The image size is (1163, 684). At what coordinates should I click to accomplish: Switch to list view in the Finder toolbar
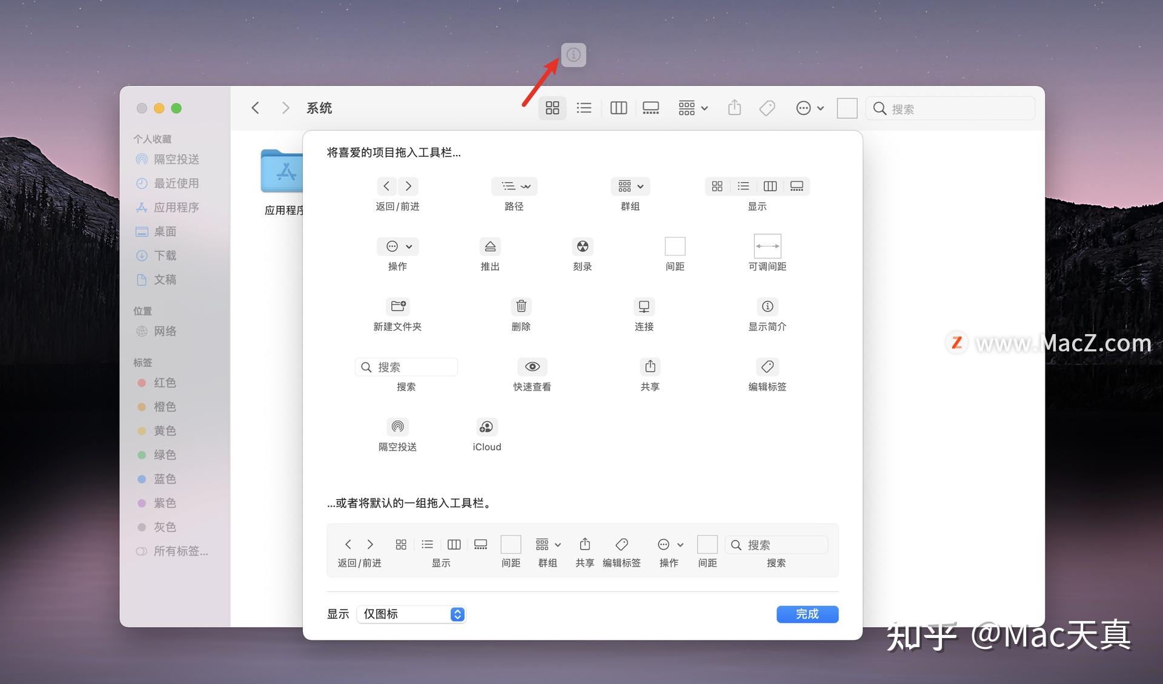(x=583, y=108)
